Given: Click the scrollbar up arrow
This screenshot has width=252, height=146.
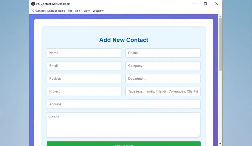Looking at the screenshot, I should pos(220,16).
